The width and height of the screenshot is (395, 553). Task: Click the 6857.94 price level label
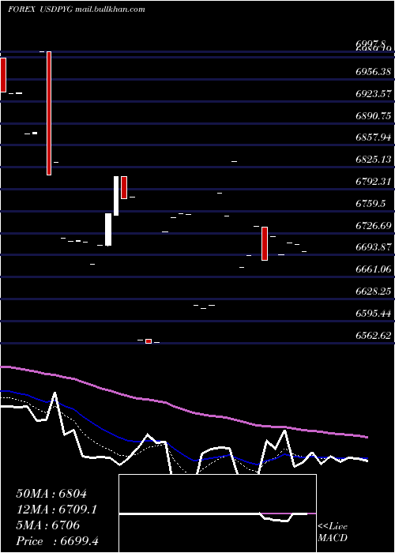click(x=373, y=137)
